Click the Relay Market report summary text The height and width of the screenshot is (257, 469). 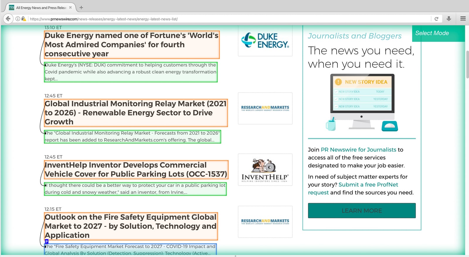132,137
